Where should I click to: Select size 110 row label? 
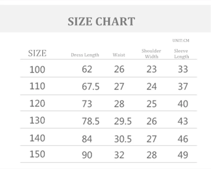[37, 86]
